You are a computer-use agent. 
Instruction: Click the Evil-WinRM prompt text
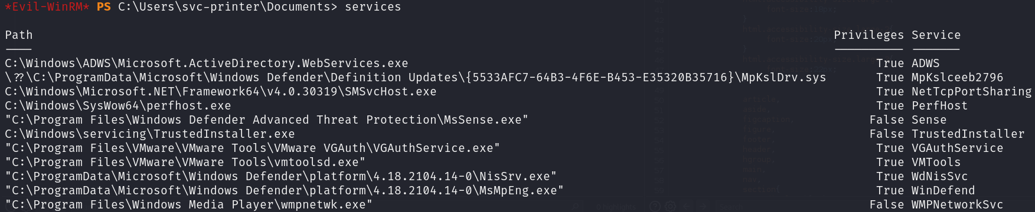coord(47,7)
